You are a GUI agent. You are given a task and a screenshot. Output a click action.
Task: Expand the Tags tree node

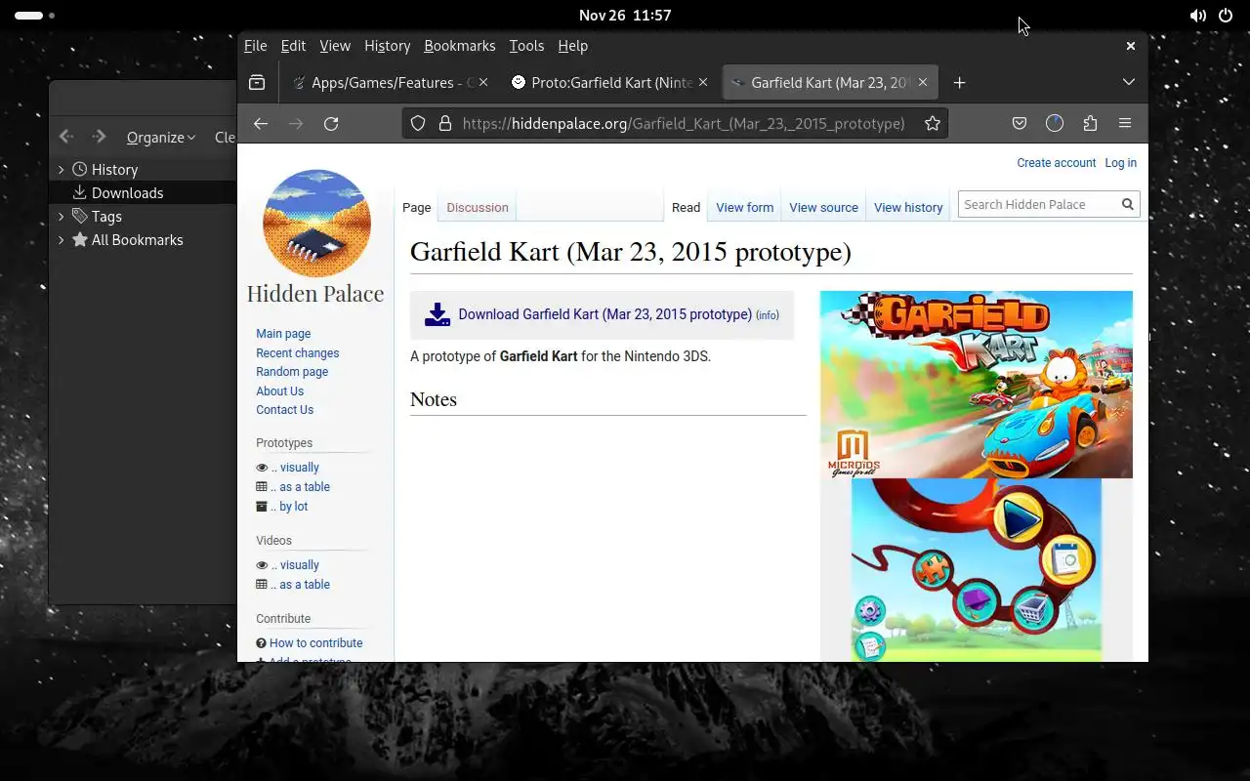(x=62, y=217)
